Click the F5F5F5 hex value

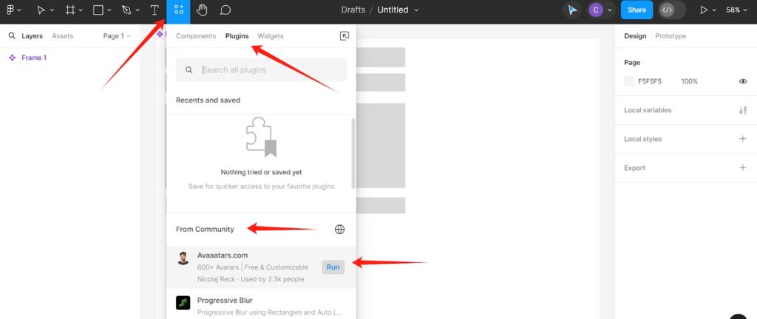[650, 81]
